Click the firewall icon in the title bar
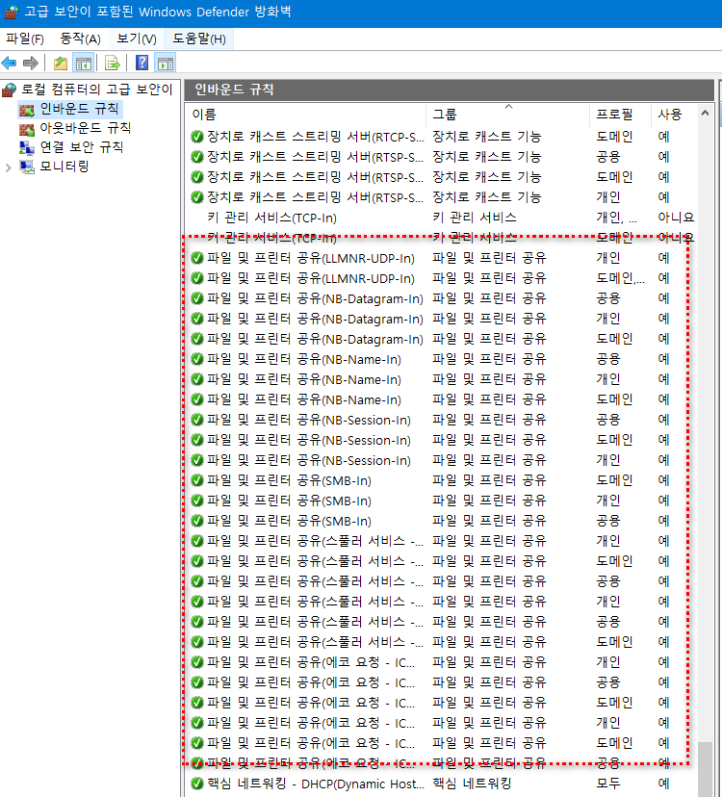Image resolution: width=722 pixels, height=797 pixels. tap(12, 13)
